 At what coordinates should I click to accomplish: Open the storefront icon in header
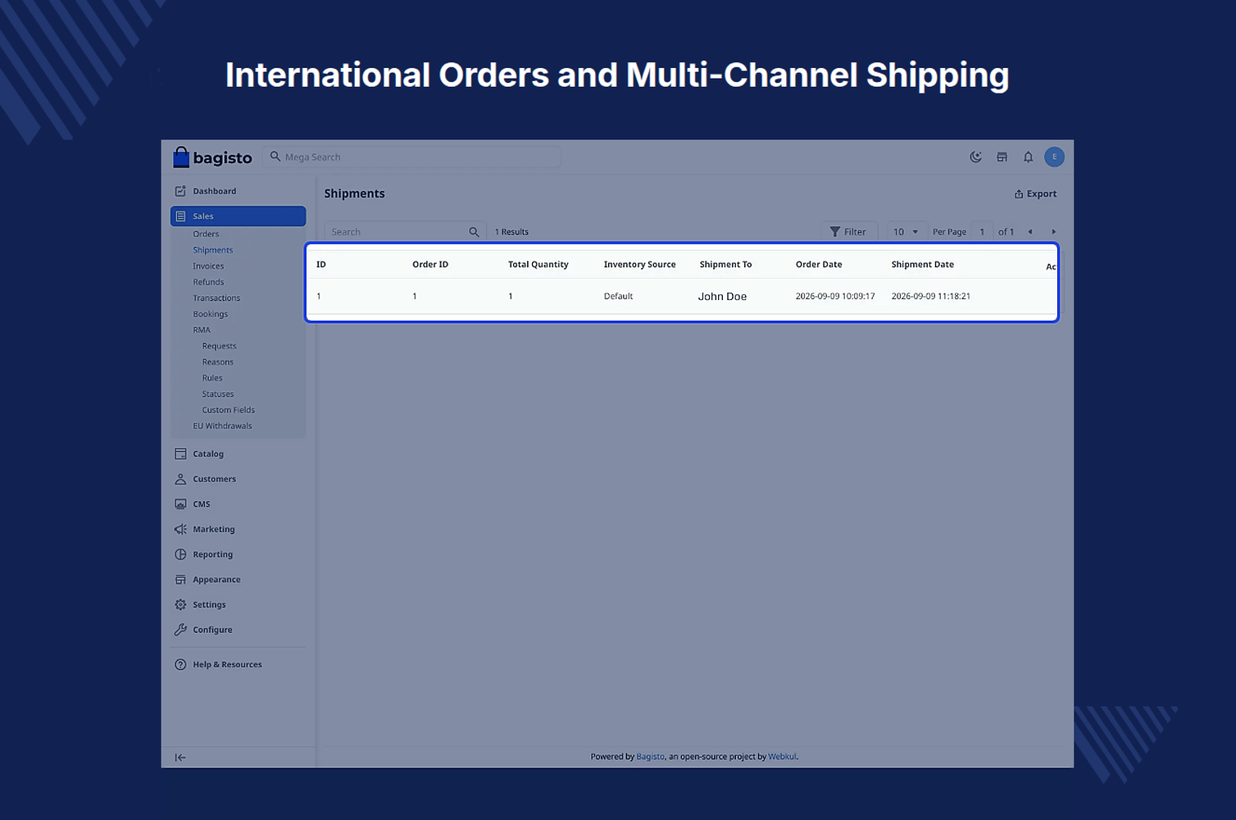[1002, 157]
